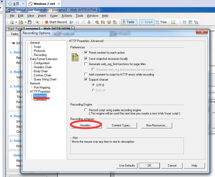Viewport: 215px width, 177px height.
Task: Click the orange globe icon before the red stack icon
Action: [x=109, y=22]
